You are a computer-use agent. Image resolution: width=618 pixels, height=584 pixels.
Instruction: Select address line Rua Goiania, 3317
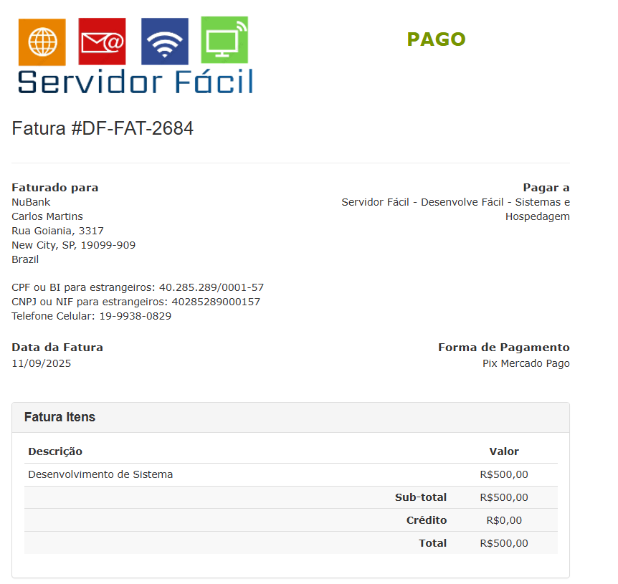point(57,231)
